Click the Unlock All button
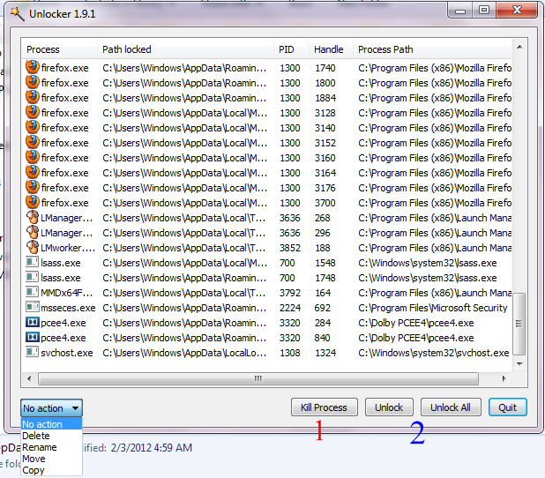This screenshot has height=478, width=545. pyautogui.click(x=451, y=407)
